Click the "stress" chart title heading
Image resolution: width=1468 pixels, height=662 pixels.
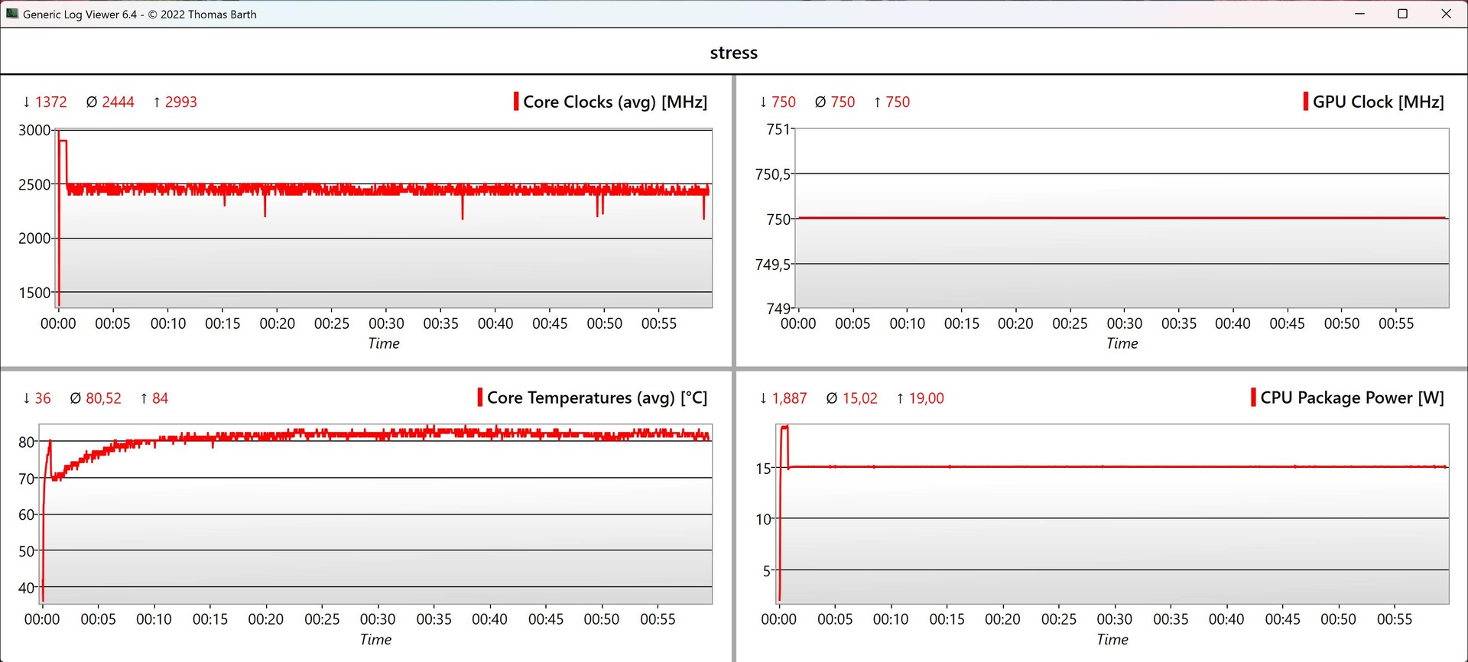click(733, 53)
